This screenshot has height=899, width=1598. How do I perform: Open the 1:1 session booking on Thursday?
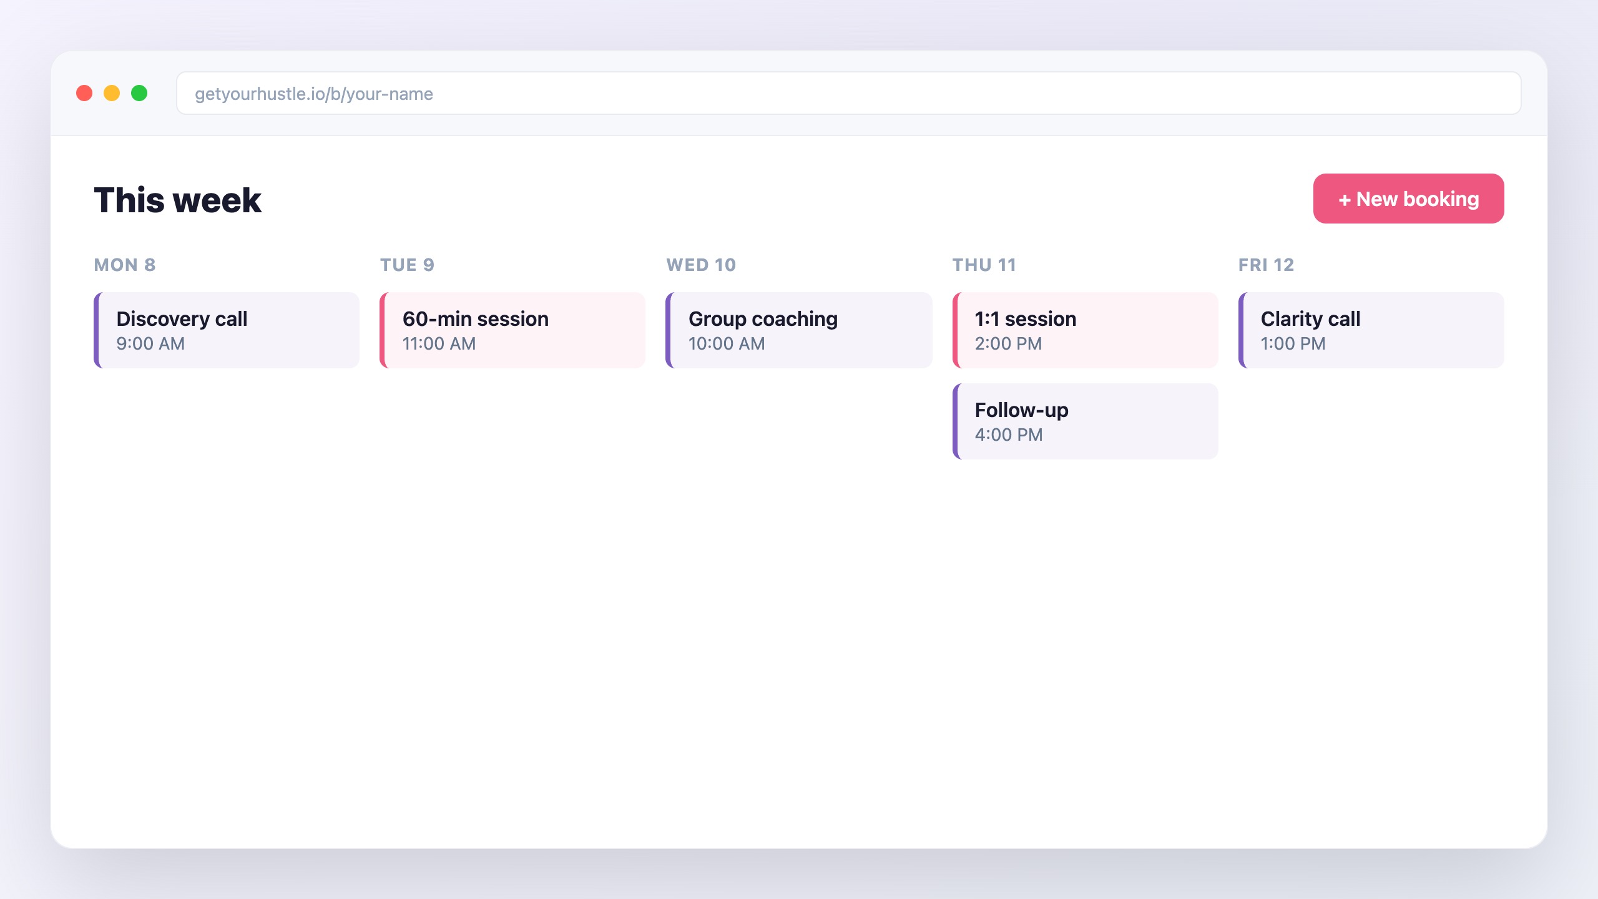coord(1086,330)
